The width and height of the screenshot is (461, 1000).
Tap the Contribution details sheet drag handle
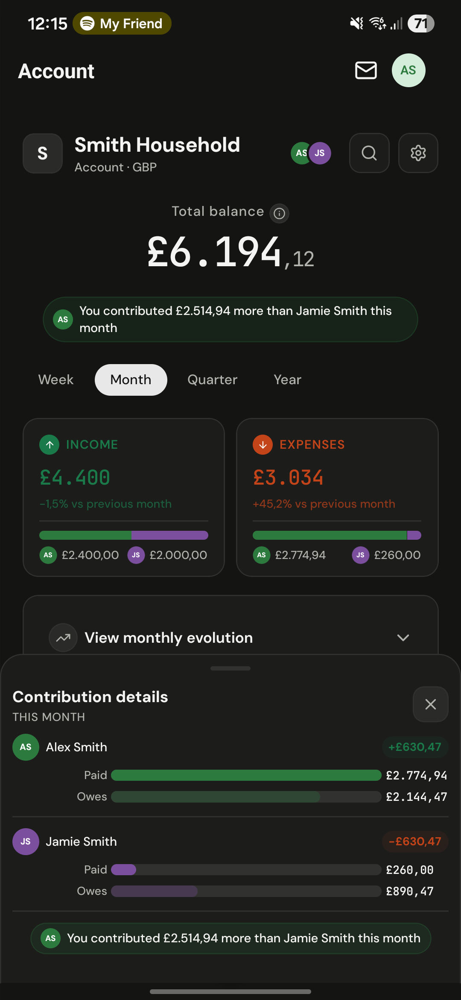[230, 668]
